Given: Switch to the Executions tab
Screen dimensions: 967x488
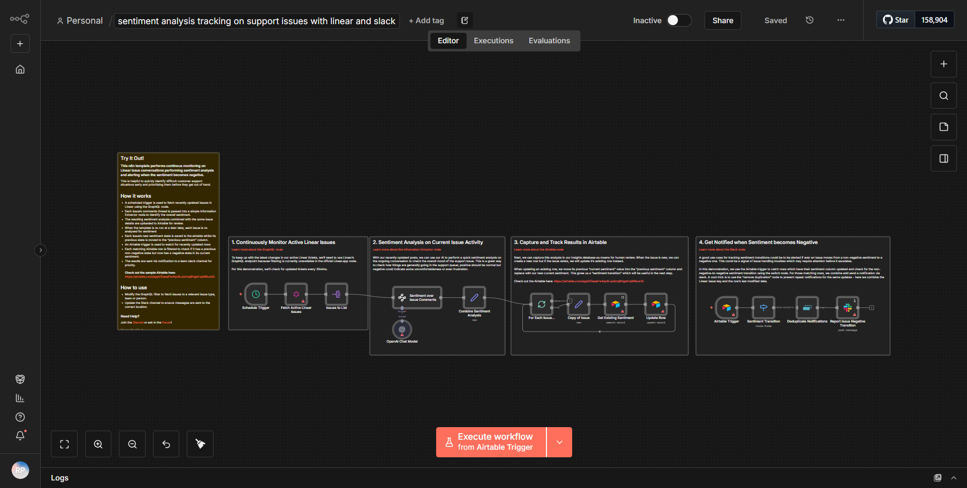Looking at the screenshot, I should tap(493, 40).
